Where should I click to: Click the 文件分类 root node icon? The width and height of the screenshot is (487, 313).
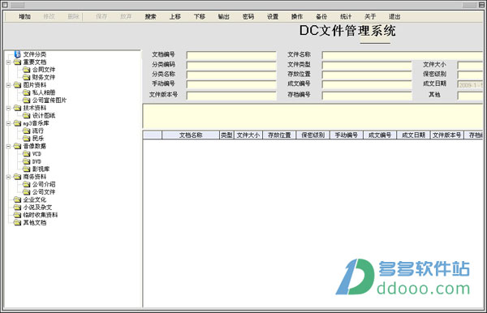pyautogui.click(x=17, y=54)
